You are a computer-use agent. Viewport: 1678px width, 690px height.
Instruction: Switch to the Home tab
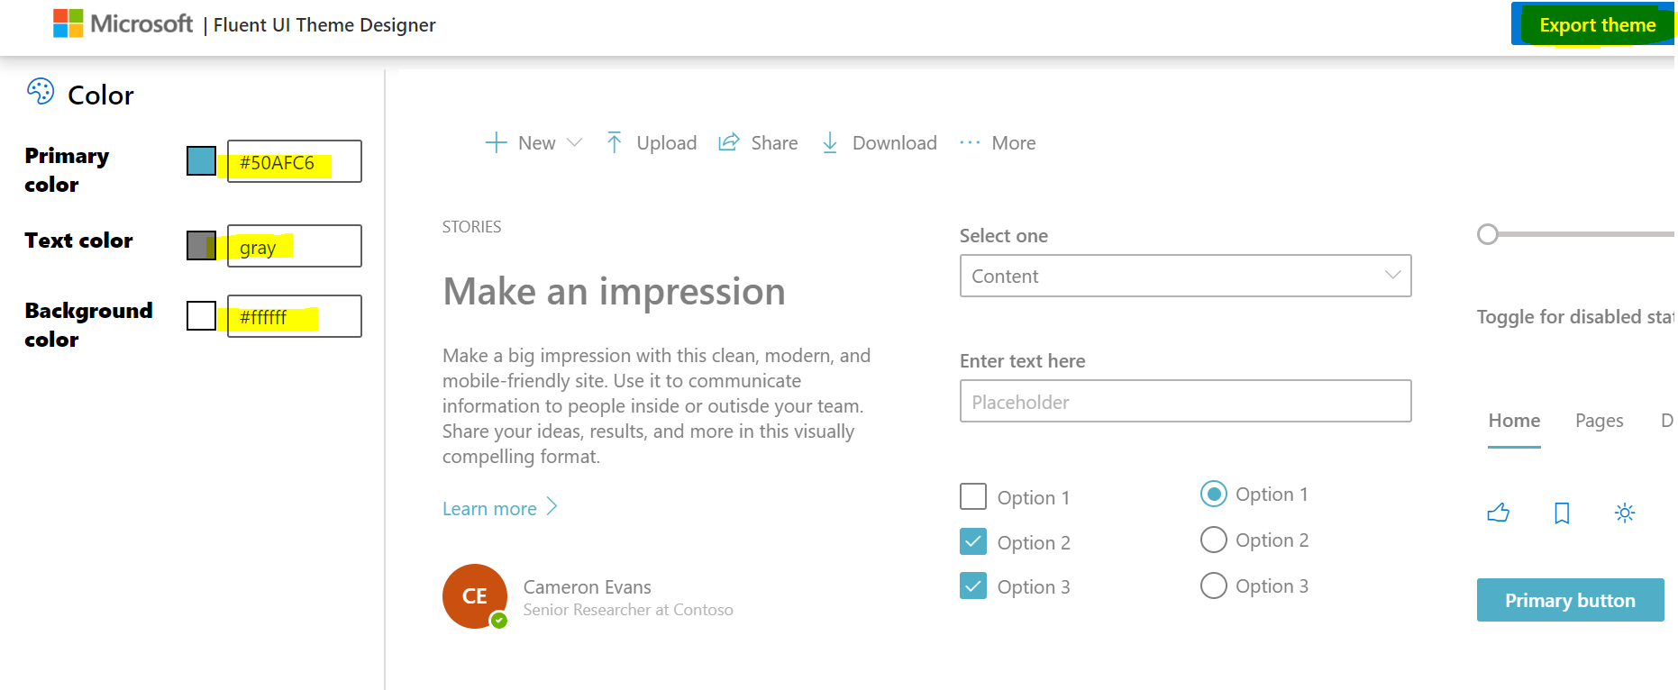click(1513, 420)
